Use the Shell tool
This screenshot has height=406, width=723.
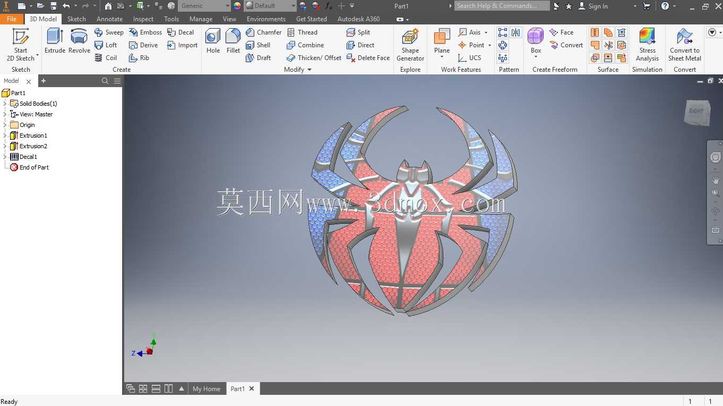pyautogui.click(x=259, y=45)
